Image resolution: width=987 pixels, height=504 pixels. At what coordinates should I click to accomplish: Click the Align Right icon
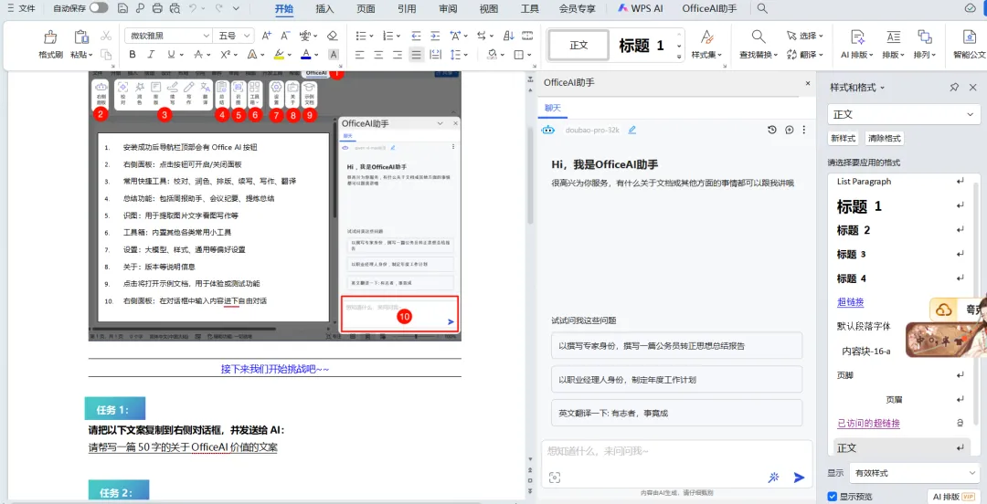pyautogui.click(x=398, y=55)
